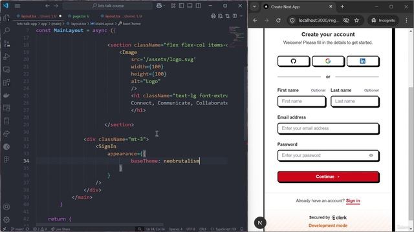Click the localhost:3000 address bar
414x232 pixels.
point(318,20)
